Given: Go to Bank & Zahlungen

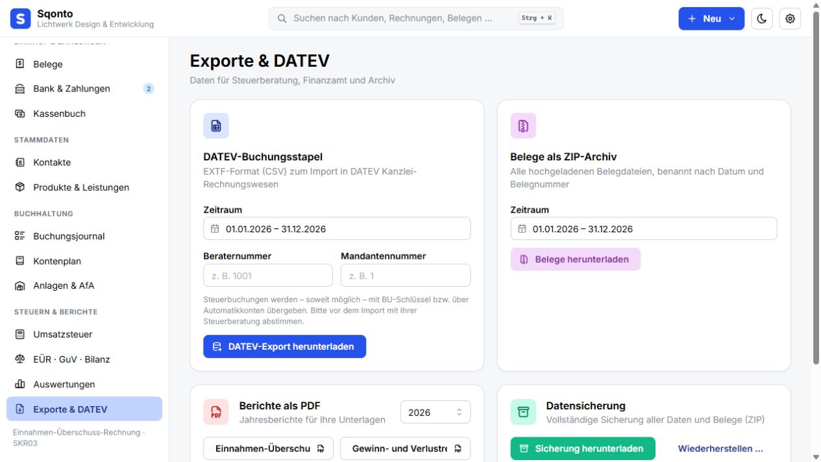Looking at the screenshot, I should (84, 89).
